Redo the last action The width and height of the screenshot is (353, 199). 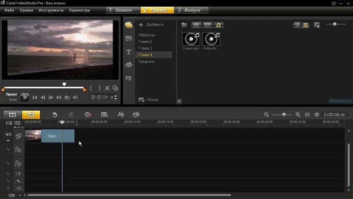point(71,114)
